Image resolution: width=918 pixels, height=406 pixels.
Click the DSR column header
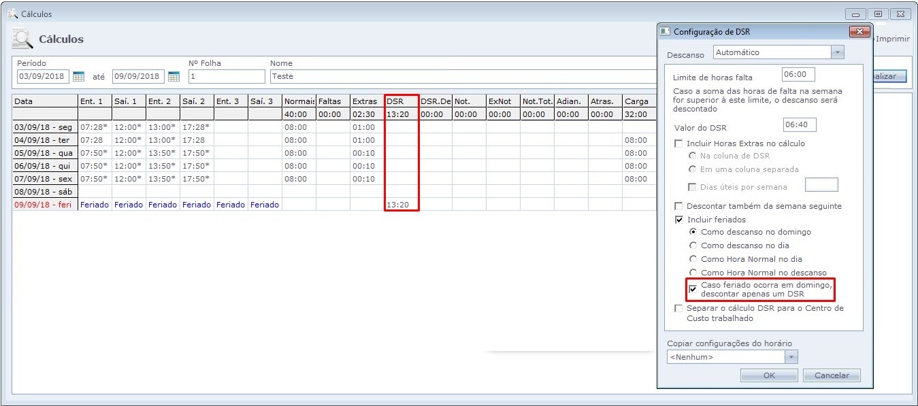click(x=401, y=101)
